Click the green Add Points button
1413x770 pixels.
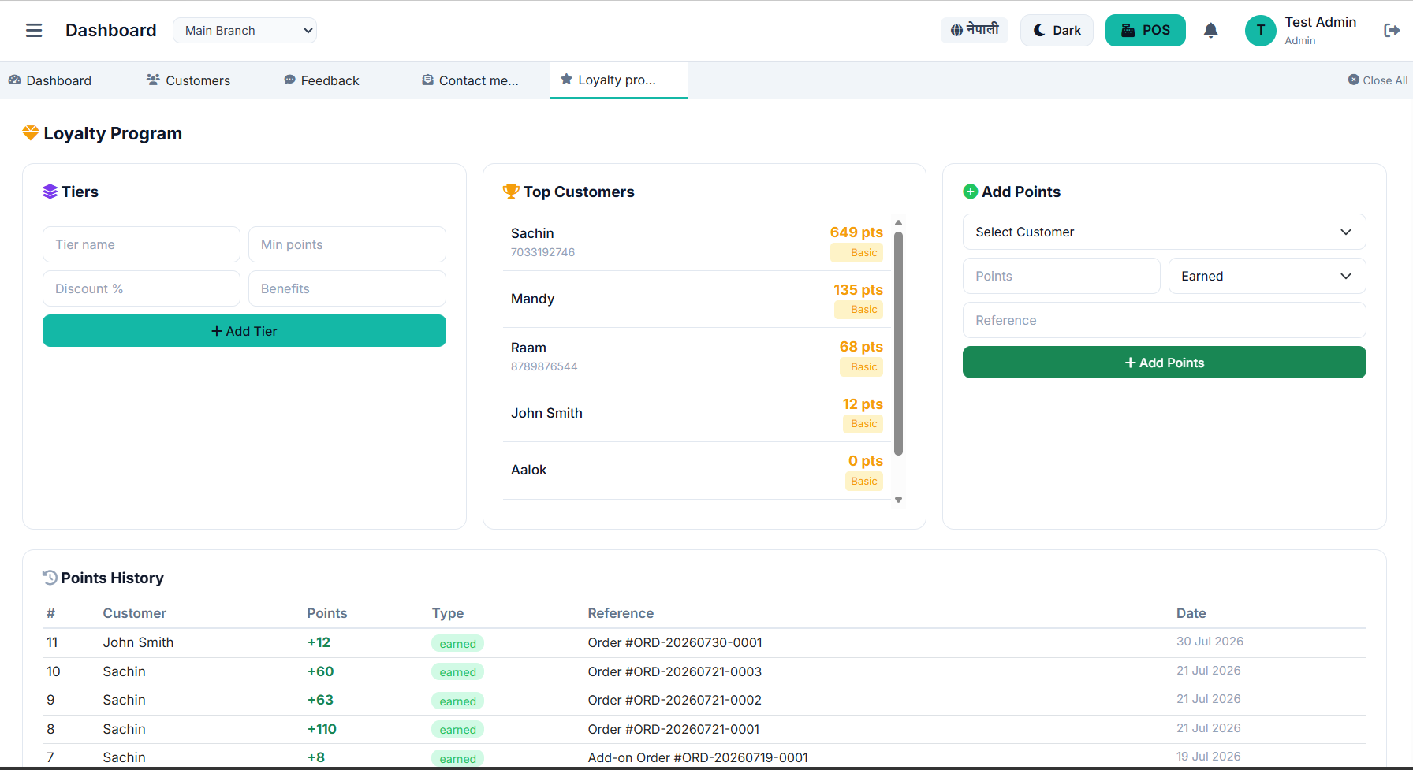(x=1164, y=363)
